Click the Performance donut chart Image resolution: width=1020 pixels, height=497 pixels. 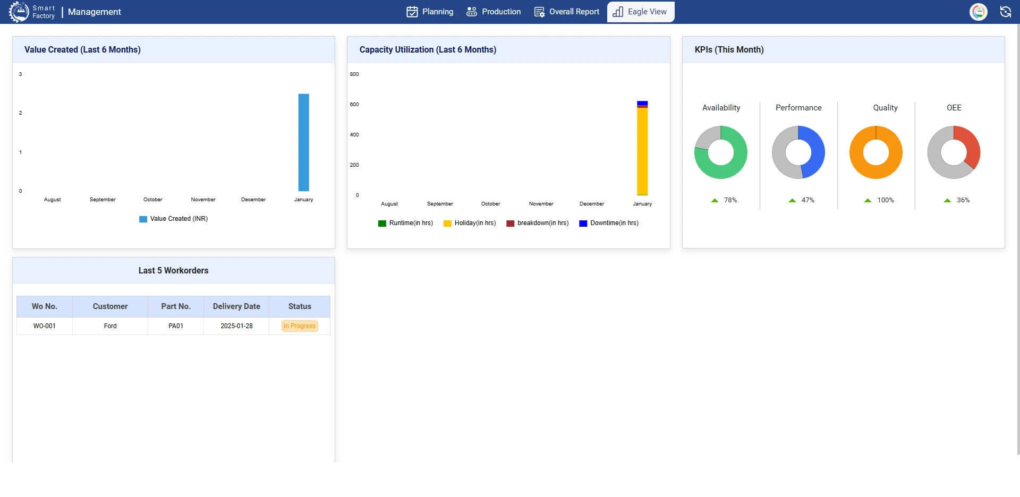(798, 152)
